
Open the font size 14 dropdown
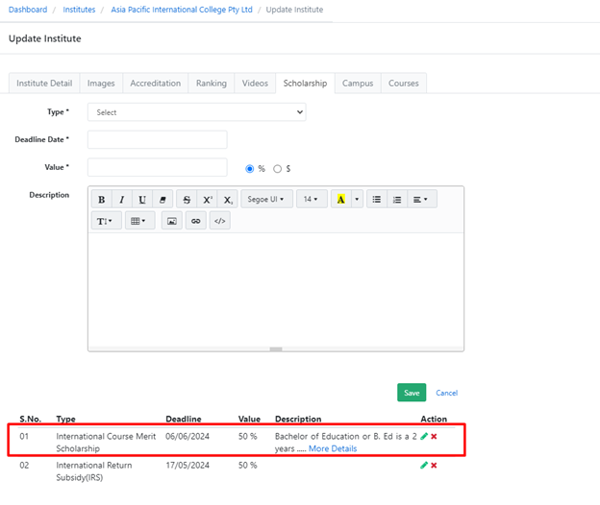point(312,200)
